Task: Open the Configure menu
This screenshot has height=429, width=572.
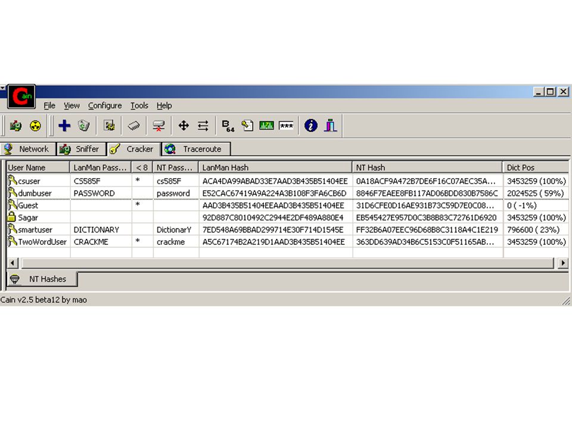Action: click(105, 106)
